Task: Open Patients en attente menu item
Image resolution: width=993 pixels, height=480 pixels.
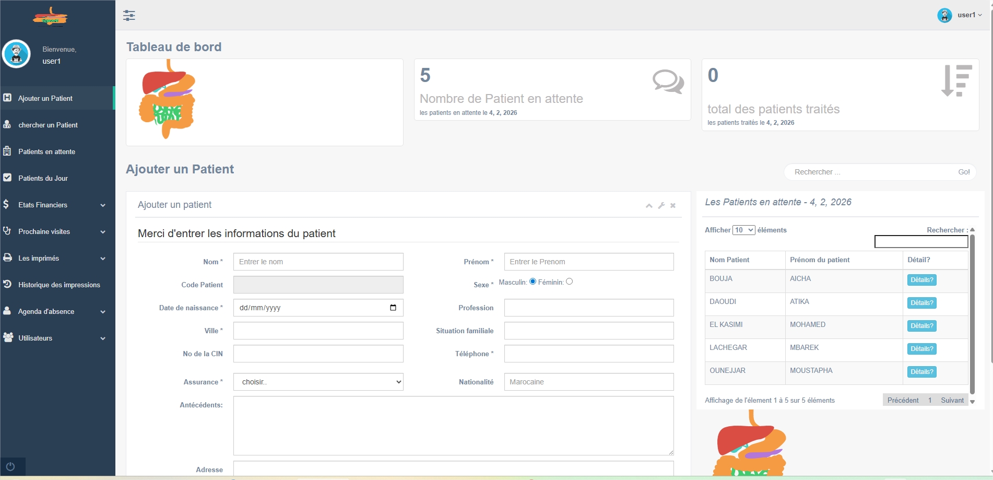Action: [46, 152]
